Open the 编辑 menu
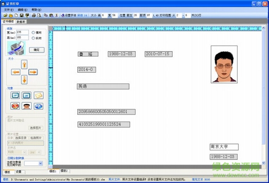This screenshot has width=269, height=183. point(22,10)
